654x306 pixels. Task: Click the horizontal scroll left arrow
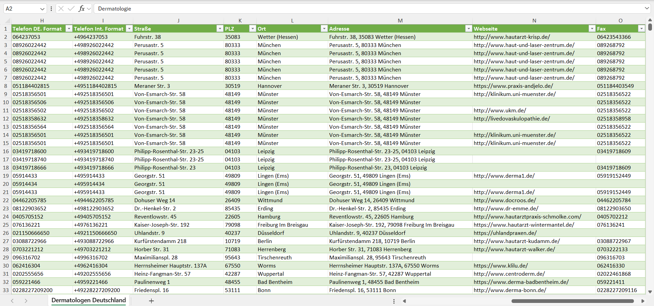pyautogui.click(x=405, y=301)
